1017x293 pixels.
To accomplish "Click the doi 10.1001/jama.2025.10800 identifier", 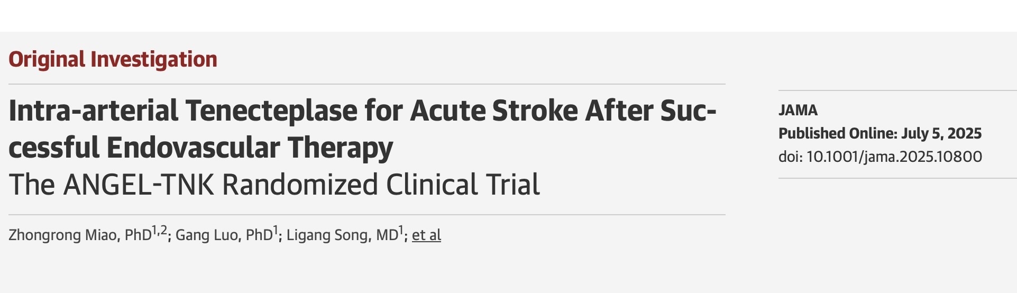I will (x=880, y=157).
